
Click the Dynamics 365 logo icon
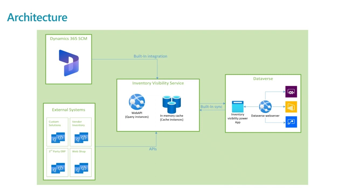(x=69, y=63)
